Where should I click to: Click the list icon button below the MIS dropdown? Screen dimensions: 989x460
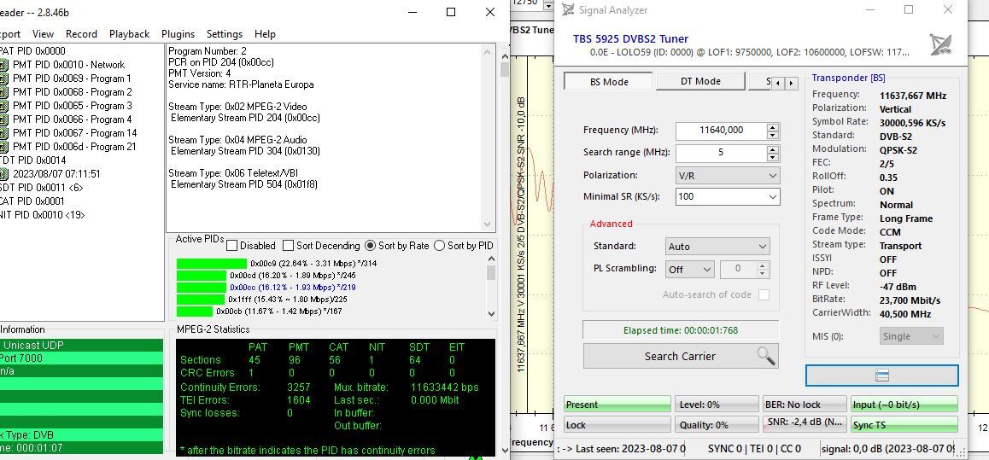881,376
